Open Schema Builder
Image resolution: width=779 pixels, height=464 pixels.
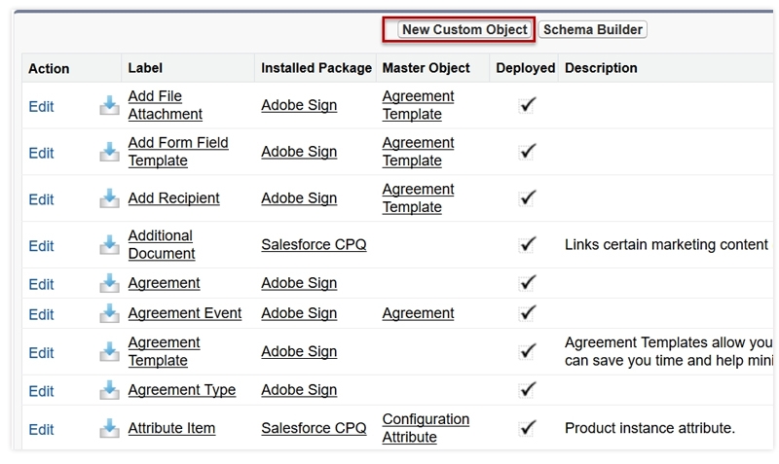coord(593,30)
